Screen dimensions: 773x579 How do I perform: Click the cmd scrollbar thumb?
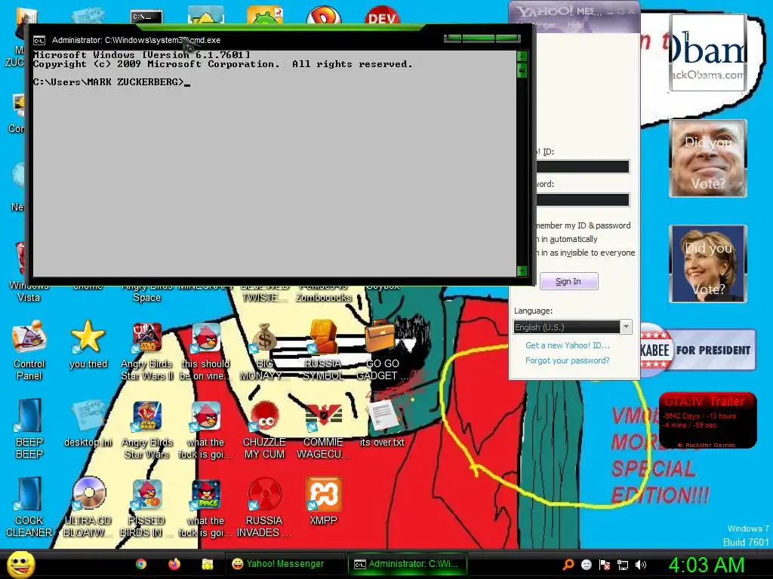[x=522, y=70]
